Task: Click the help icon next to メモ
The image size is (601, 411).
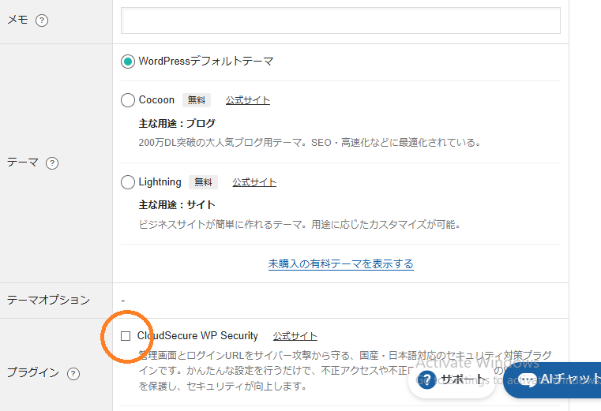Action: [x=42, y=21]
